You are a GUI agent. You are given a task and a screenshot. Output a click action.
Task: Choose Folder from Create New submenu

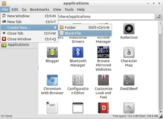tap(85, 27)
